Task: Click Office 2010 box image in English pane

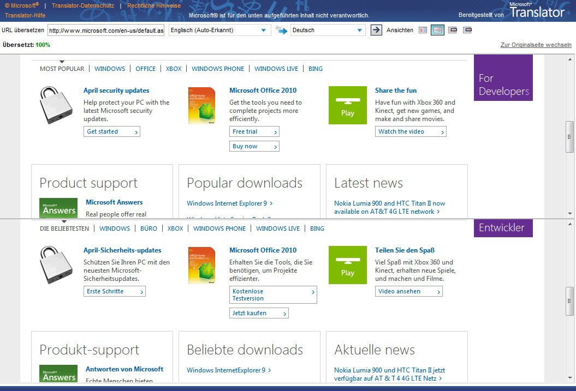Action: [201, 106]
